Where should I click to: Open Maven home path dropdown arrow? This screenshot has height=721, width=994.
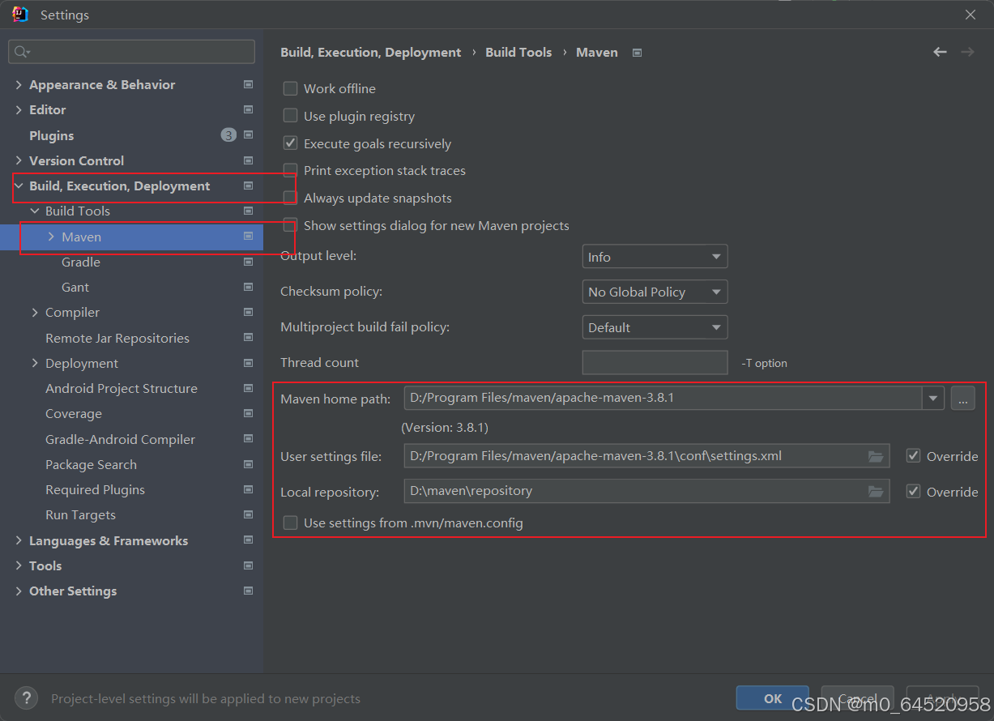[x=933, y=398]
